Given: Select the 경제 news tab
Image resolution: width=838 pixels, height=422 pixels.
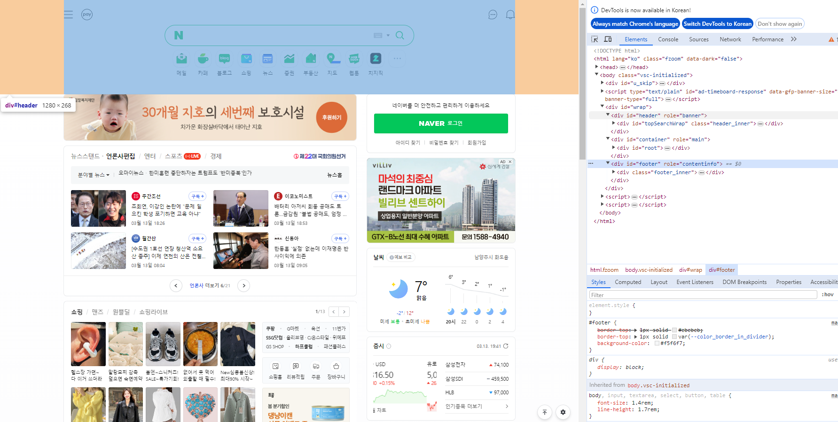Looking at the screenshot, I should point(216,156).
